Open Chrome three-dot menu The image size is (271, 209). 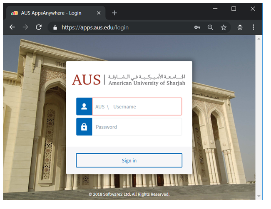coord(254,27)
